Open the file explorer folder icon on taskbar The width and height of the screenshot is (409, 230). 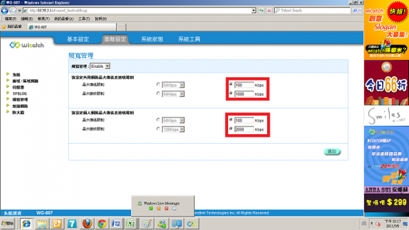(42, 224)
